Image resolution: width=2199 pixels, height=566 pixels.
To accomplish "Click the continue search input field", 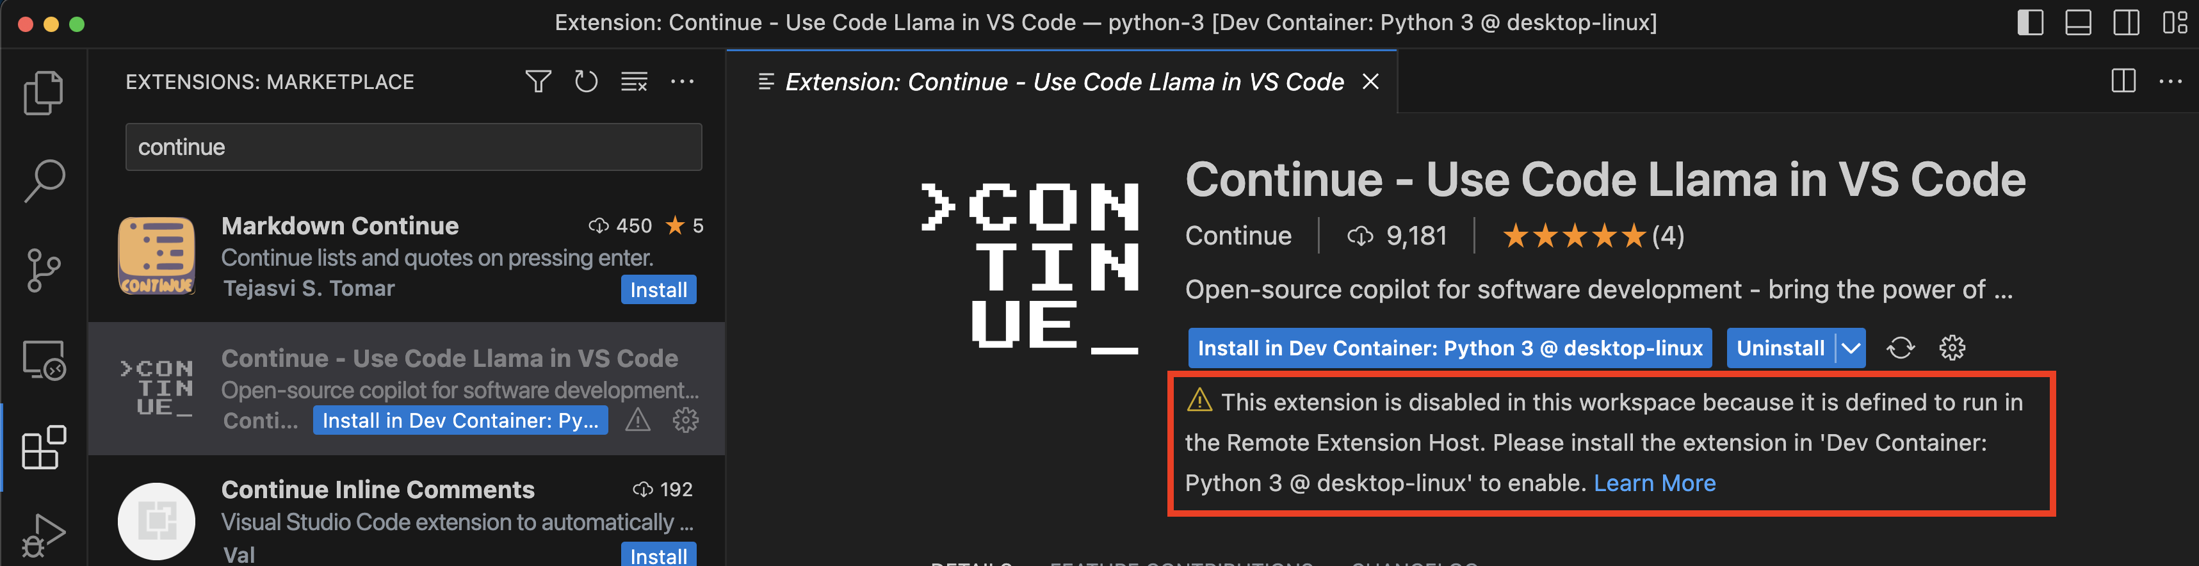I will [x=413, y=146].
